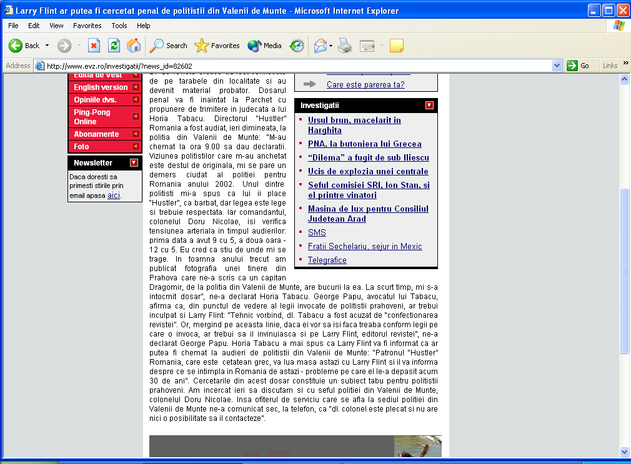
Task: Click the photo thumbnail below the article
Action: [418, 446]
